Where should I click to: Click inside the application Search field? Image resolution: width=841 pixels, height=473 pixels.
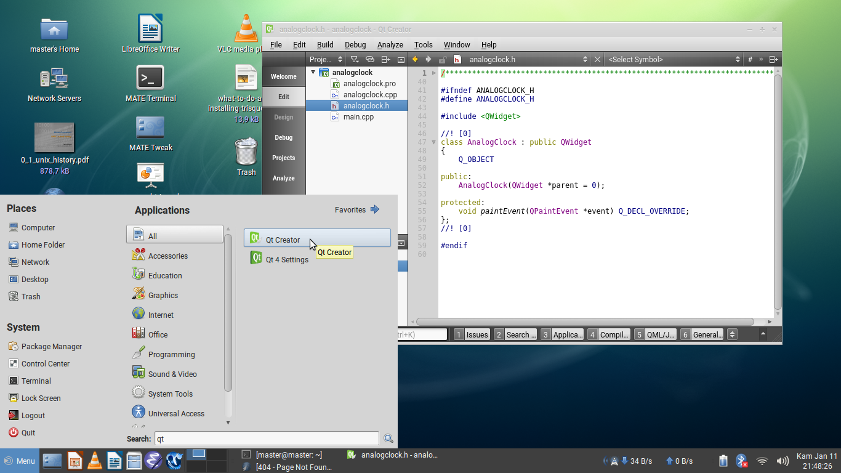point(265,438)
